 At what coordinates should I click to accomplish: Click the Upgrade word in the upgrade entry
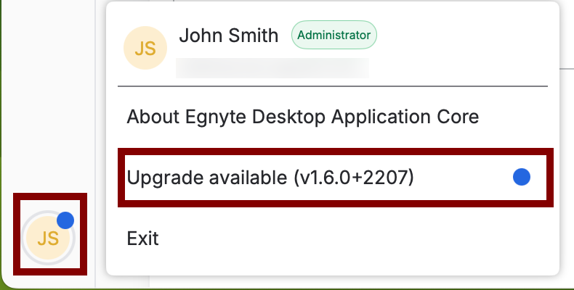[x=165, y=178]
